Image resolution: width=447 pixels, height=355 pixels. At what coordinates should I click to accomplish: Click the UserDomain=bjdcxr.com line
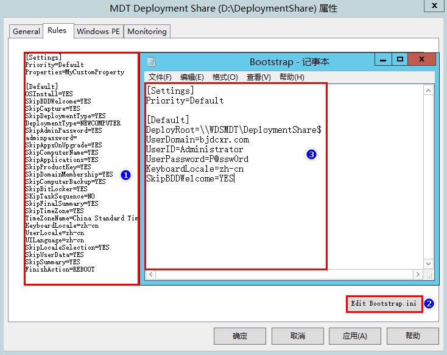197,139
